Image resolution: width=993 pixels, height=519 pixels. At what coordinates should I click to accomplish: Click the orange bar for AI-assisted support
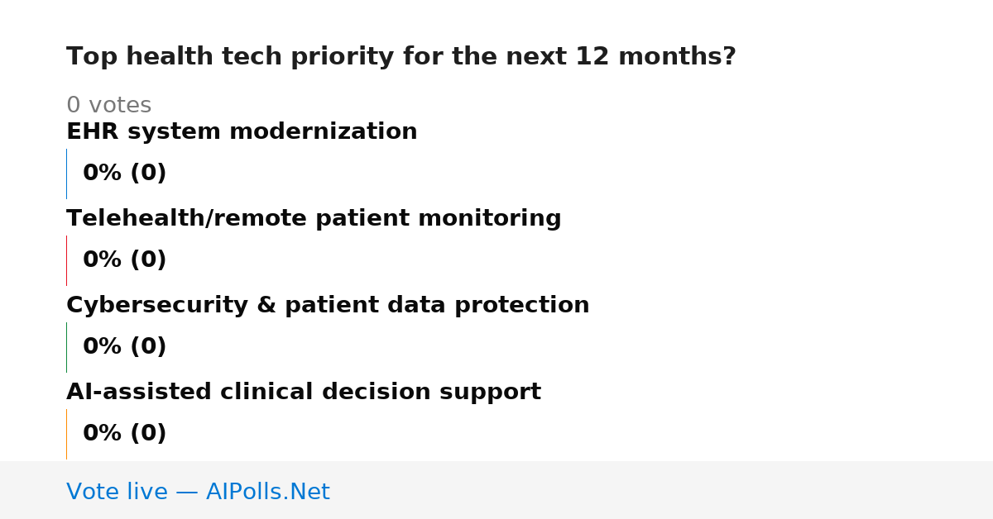(x=66, y=434)
